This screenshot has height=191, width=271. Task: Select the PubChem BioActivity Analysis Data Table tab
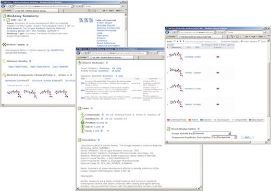click(x=200, y=37)
